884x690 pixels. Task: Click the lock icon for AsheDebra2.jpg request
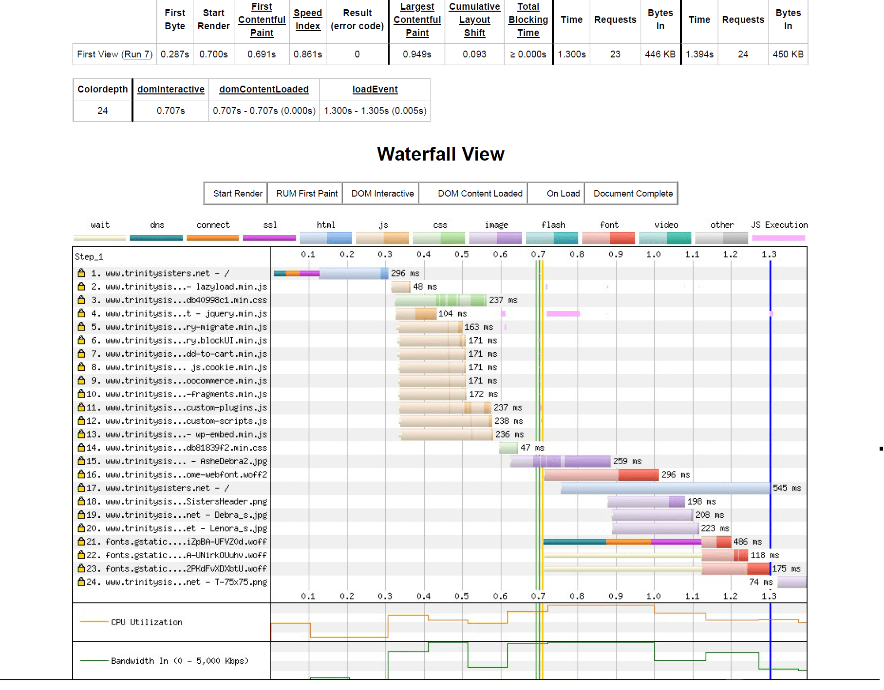[81, 461]
